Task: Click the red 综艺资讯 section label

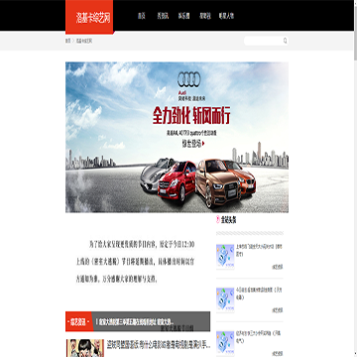Action: tap(78, 321)
